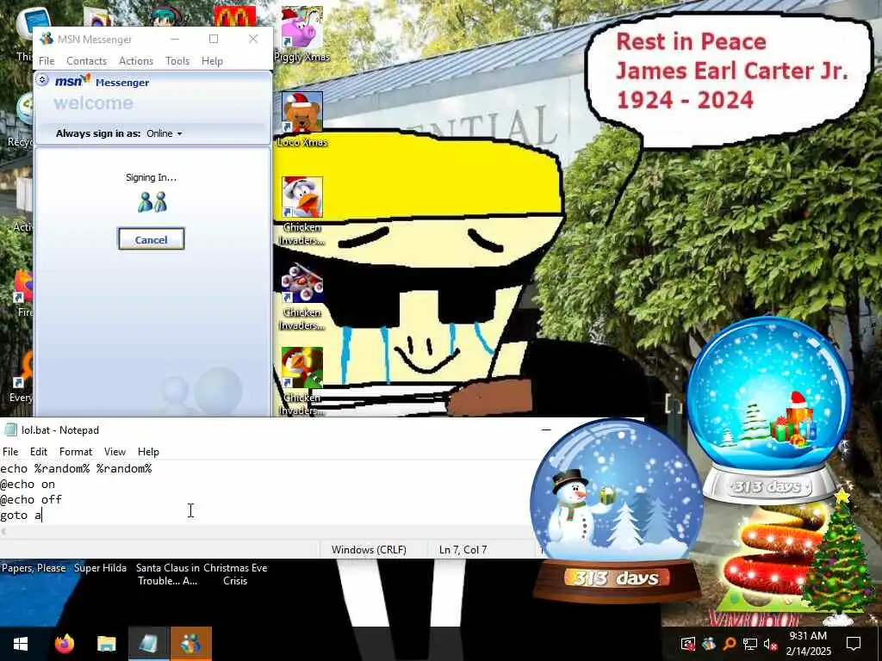Launch Firefox from the taskbar

click(x=64, y=644)
